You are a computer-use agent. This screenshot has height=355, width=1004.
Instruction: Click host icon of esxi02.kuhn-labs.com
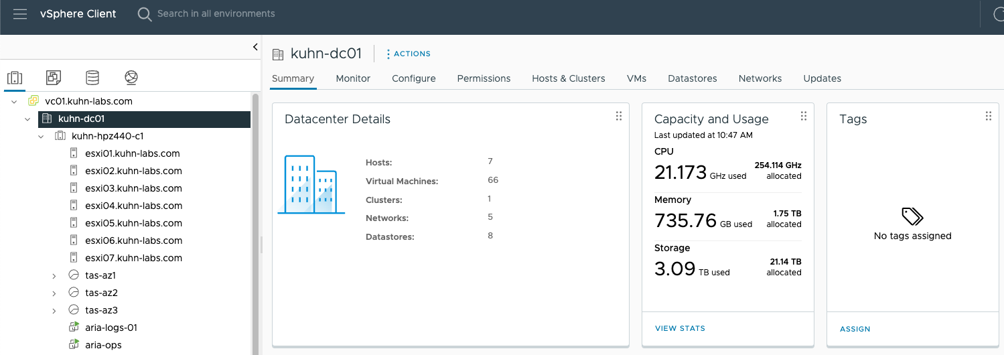pos(74,171)
